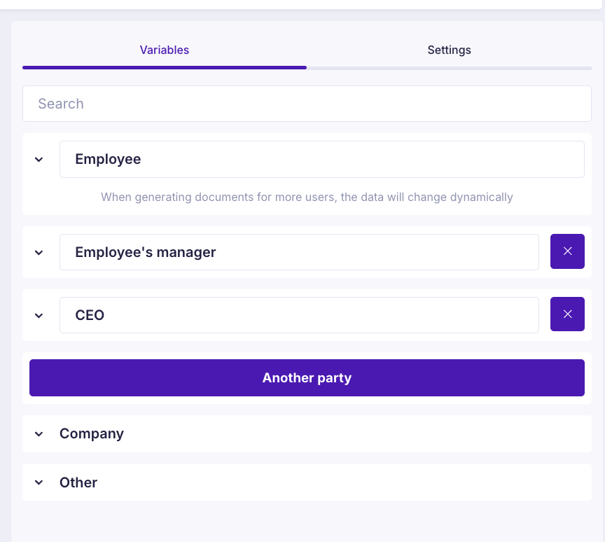Click the purple indicator bar under Variables
Viewport: 605px width, 542px height.
pos(165,68)
